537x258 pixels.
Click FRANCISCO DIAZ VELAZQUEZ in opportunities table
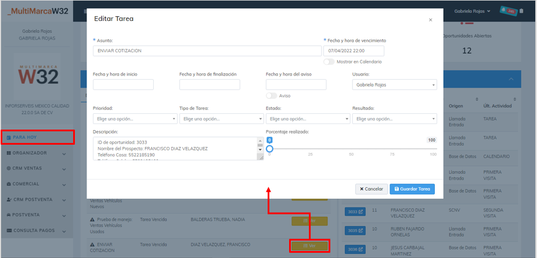pos(408,213)
